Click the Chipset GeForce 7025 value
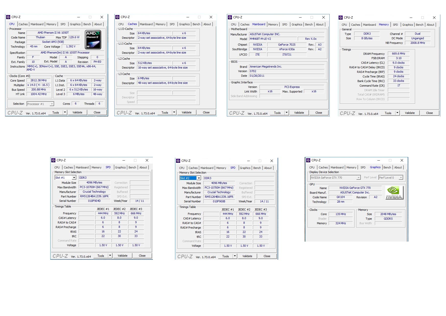 point(287,45)
